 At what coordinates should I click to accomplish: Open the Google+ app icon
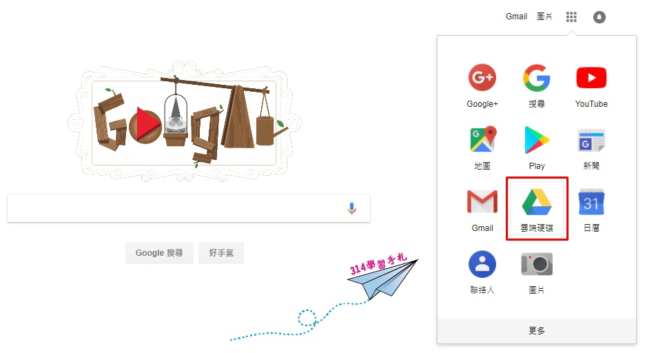click(482, 78)
